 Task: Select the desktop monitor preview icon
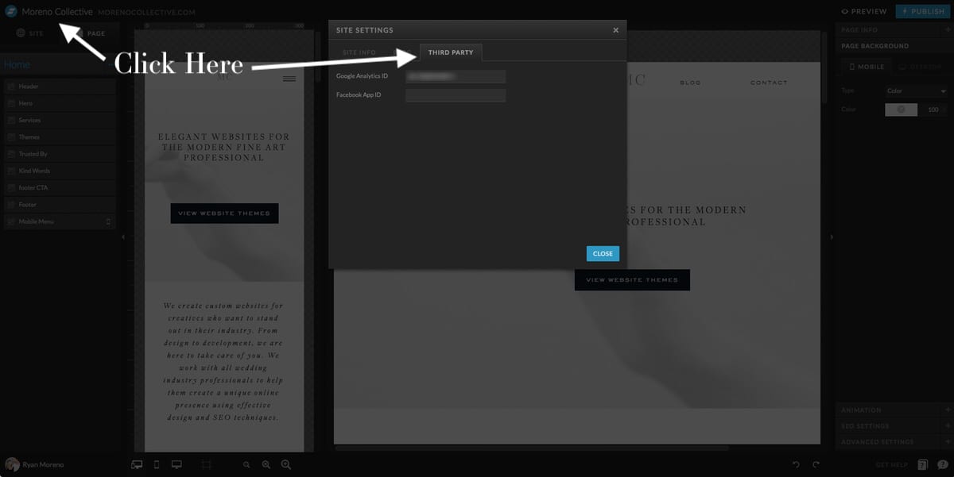click(x=176, y=464)
